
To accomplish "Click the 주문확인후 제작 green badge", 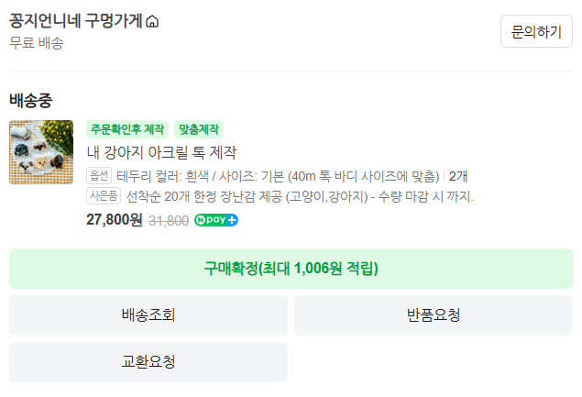I will (x=127, y=129).
